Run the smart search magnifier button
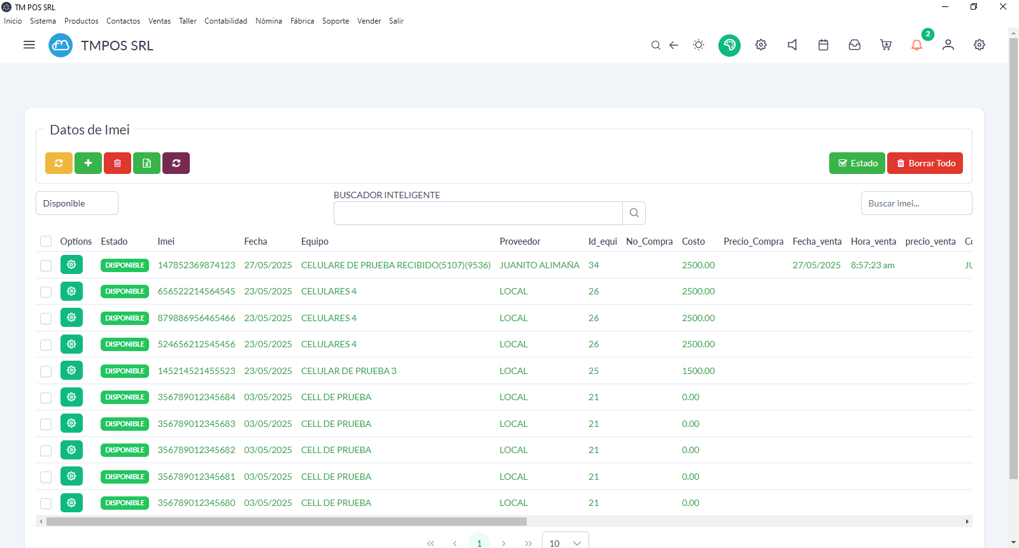The height and width of the screenshot is (548, 1019). click(634, 213)
